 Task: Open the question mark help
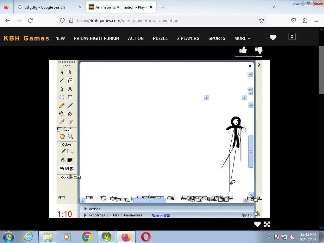(259, 65)
